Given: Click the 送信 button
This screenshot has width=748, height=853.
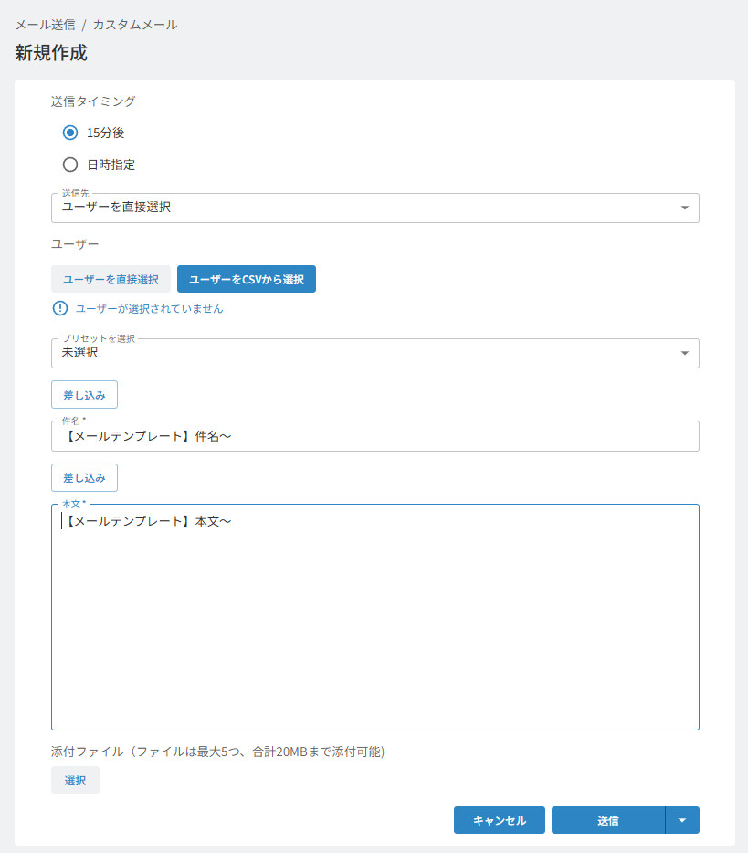Looking at the screenshot, I should point(608,820).
